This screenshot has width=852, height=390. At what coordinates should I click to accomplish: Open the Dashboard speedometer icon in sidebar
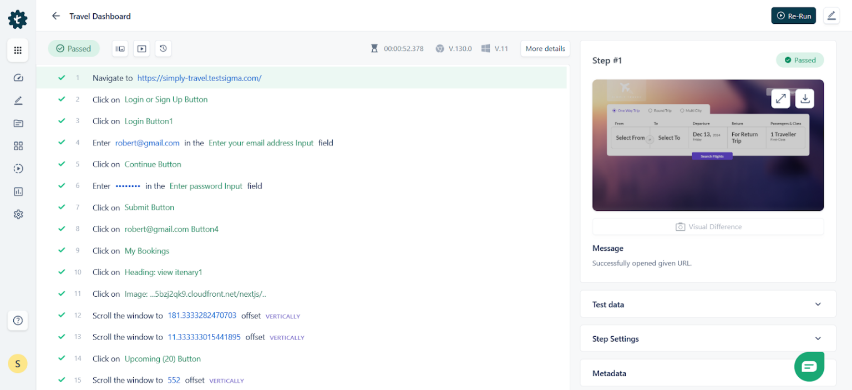pyautogui.click(x=18, y=78)
